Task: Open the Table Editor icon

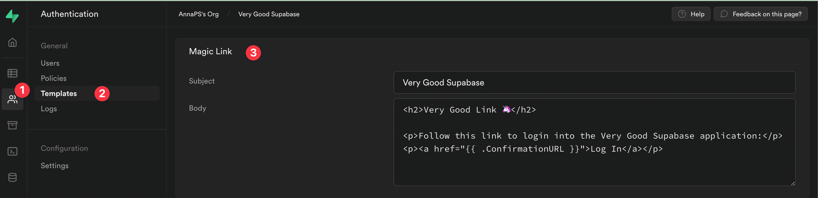Action: [x=12, y=73]
